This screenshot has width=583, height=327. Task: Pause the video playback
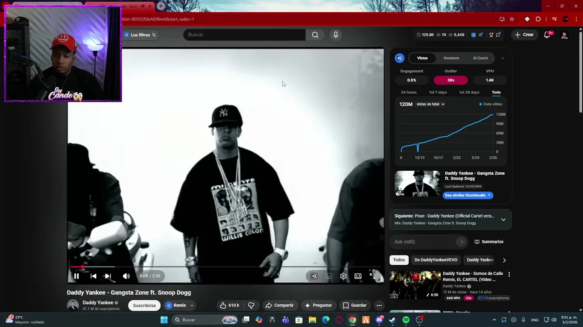click(77, 276)
